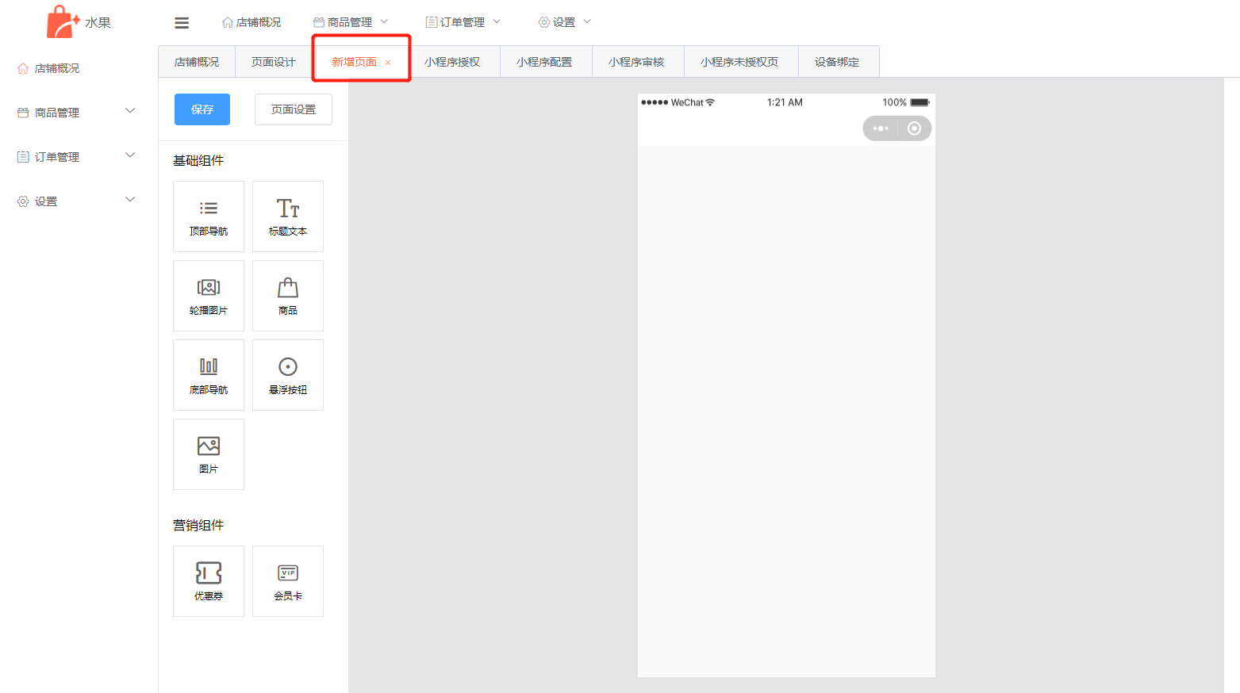Click the WeChat capsule close-circle icon
The height and width of the screenshot is (693, 1240).
coord(914,128)
